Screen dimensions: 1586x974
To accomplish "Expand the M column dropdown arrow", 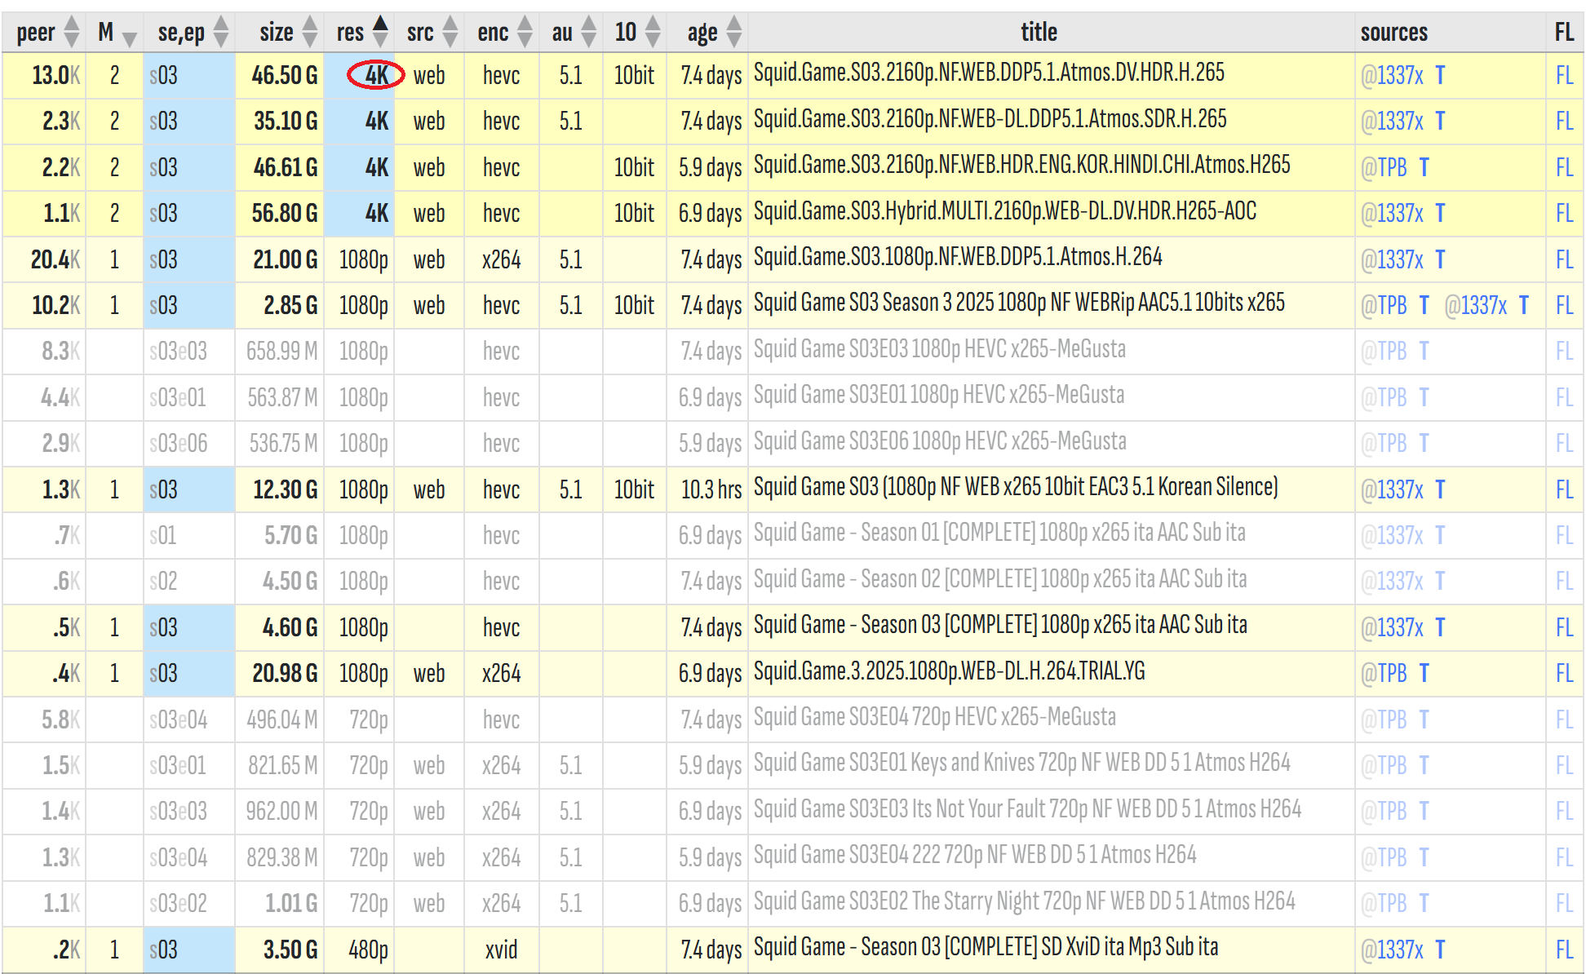I will (129, 37).
